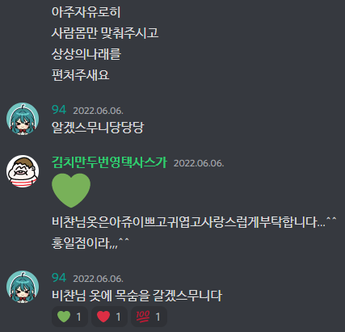The width and height of the screenshot is (345, 332).
Task: Select the message line 홍일점이라,,,^^
Action: tap(90, 243)
